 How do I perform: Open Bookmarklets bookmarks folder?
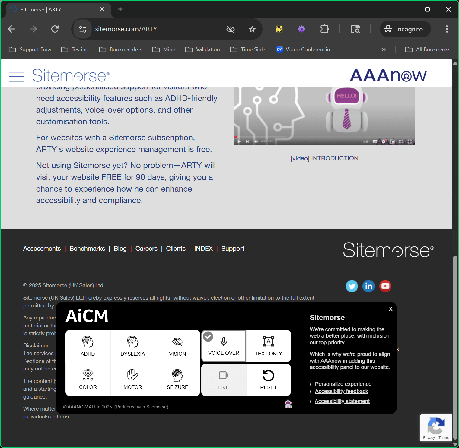pos(121,49)
